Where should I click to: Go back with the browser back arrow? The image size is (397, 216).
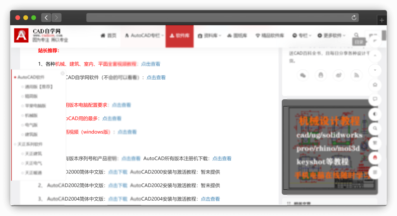pos(46,18)
